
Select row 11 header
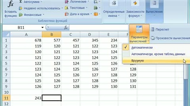tap(6, 98)
